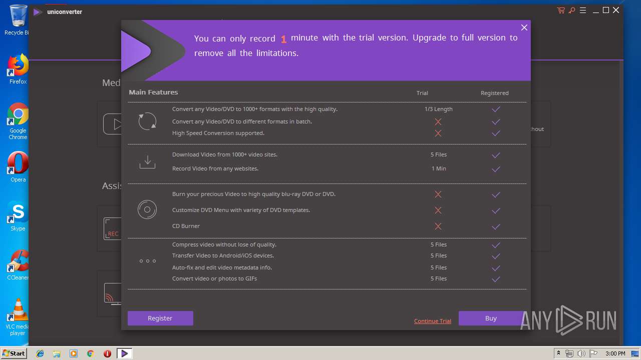
Task: Click the REC screen recorder icon behind dialog
Action: [x=112, y=229]
